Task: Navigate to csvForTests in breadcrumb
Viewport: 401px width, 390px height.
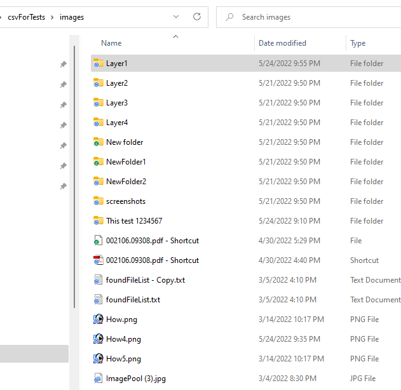Action: 26,17
